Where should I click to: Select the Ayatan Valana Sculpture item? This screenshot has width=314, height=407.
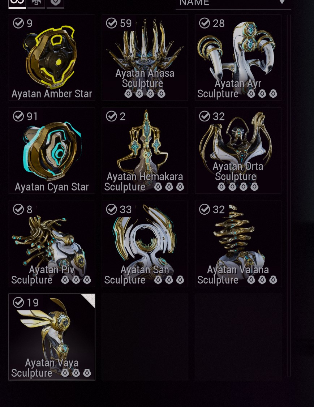point(238,244)
